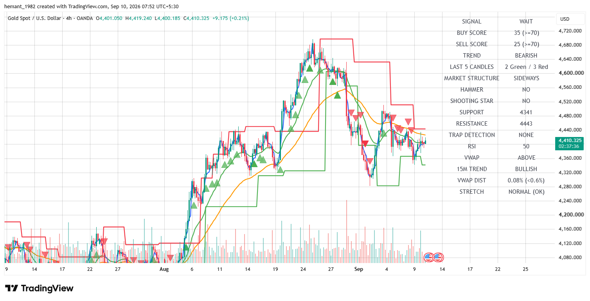This screenshot has height=301, width=590.
Task: Click the BULLISH 15M TREND value
Action: (526, 169)
